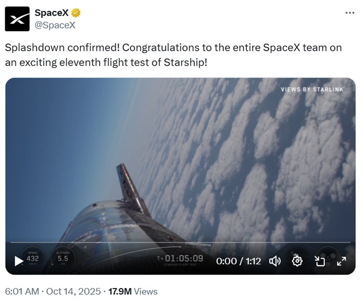The height and width of the screenshot is (299, 362).
Task: View the 17.9M Views count
Action: [x=133, y=292]
